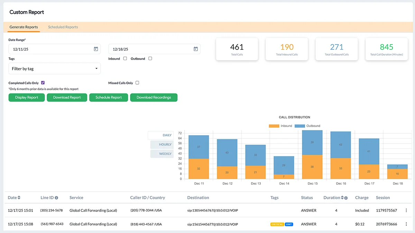
Task: Open actions menu for session 1179575567
Action: click(406, 210)
